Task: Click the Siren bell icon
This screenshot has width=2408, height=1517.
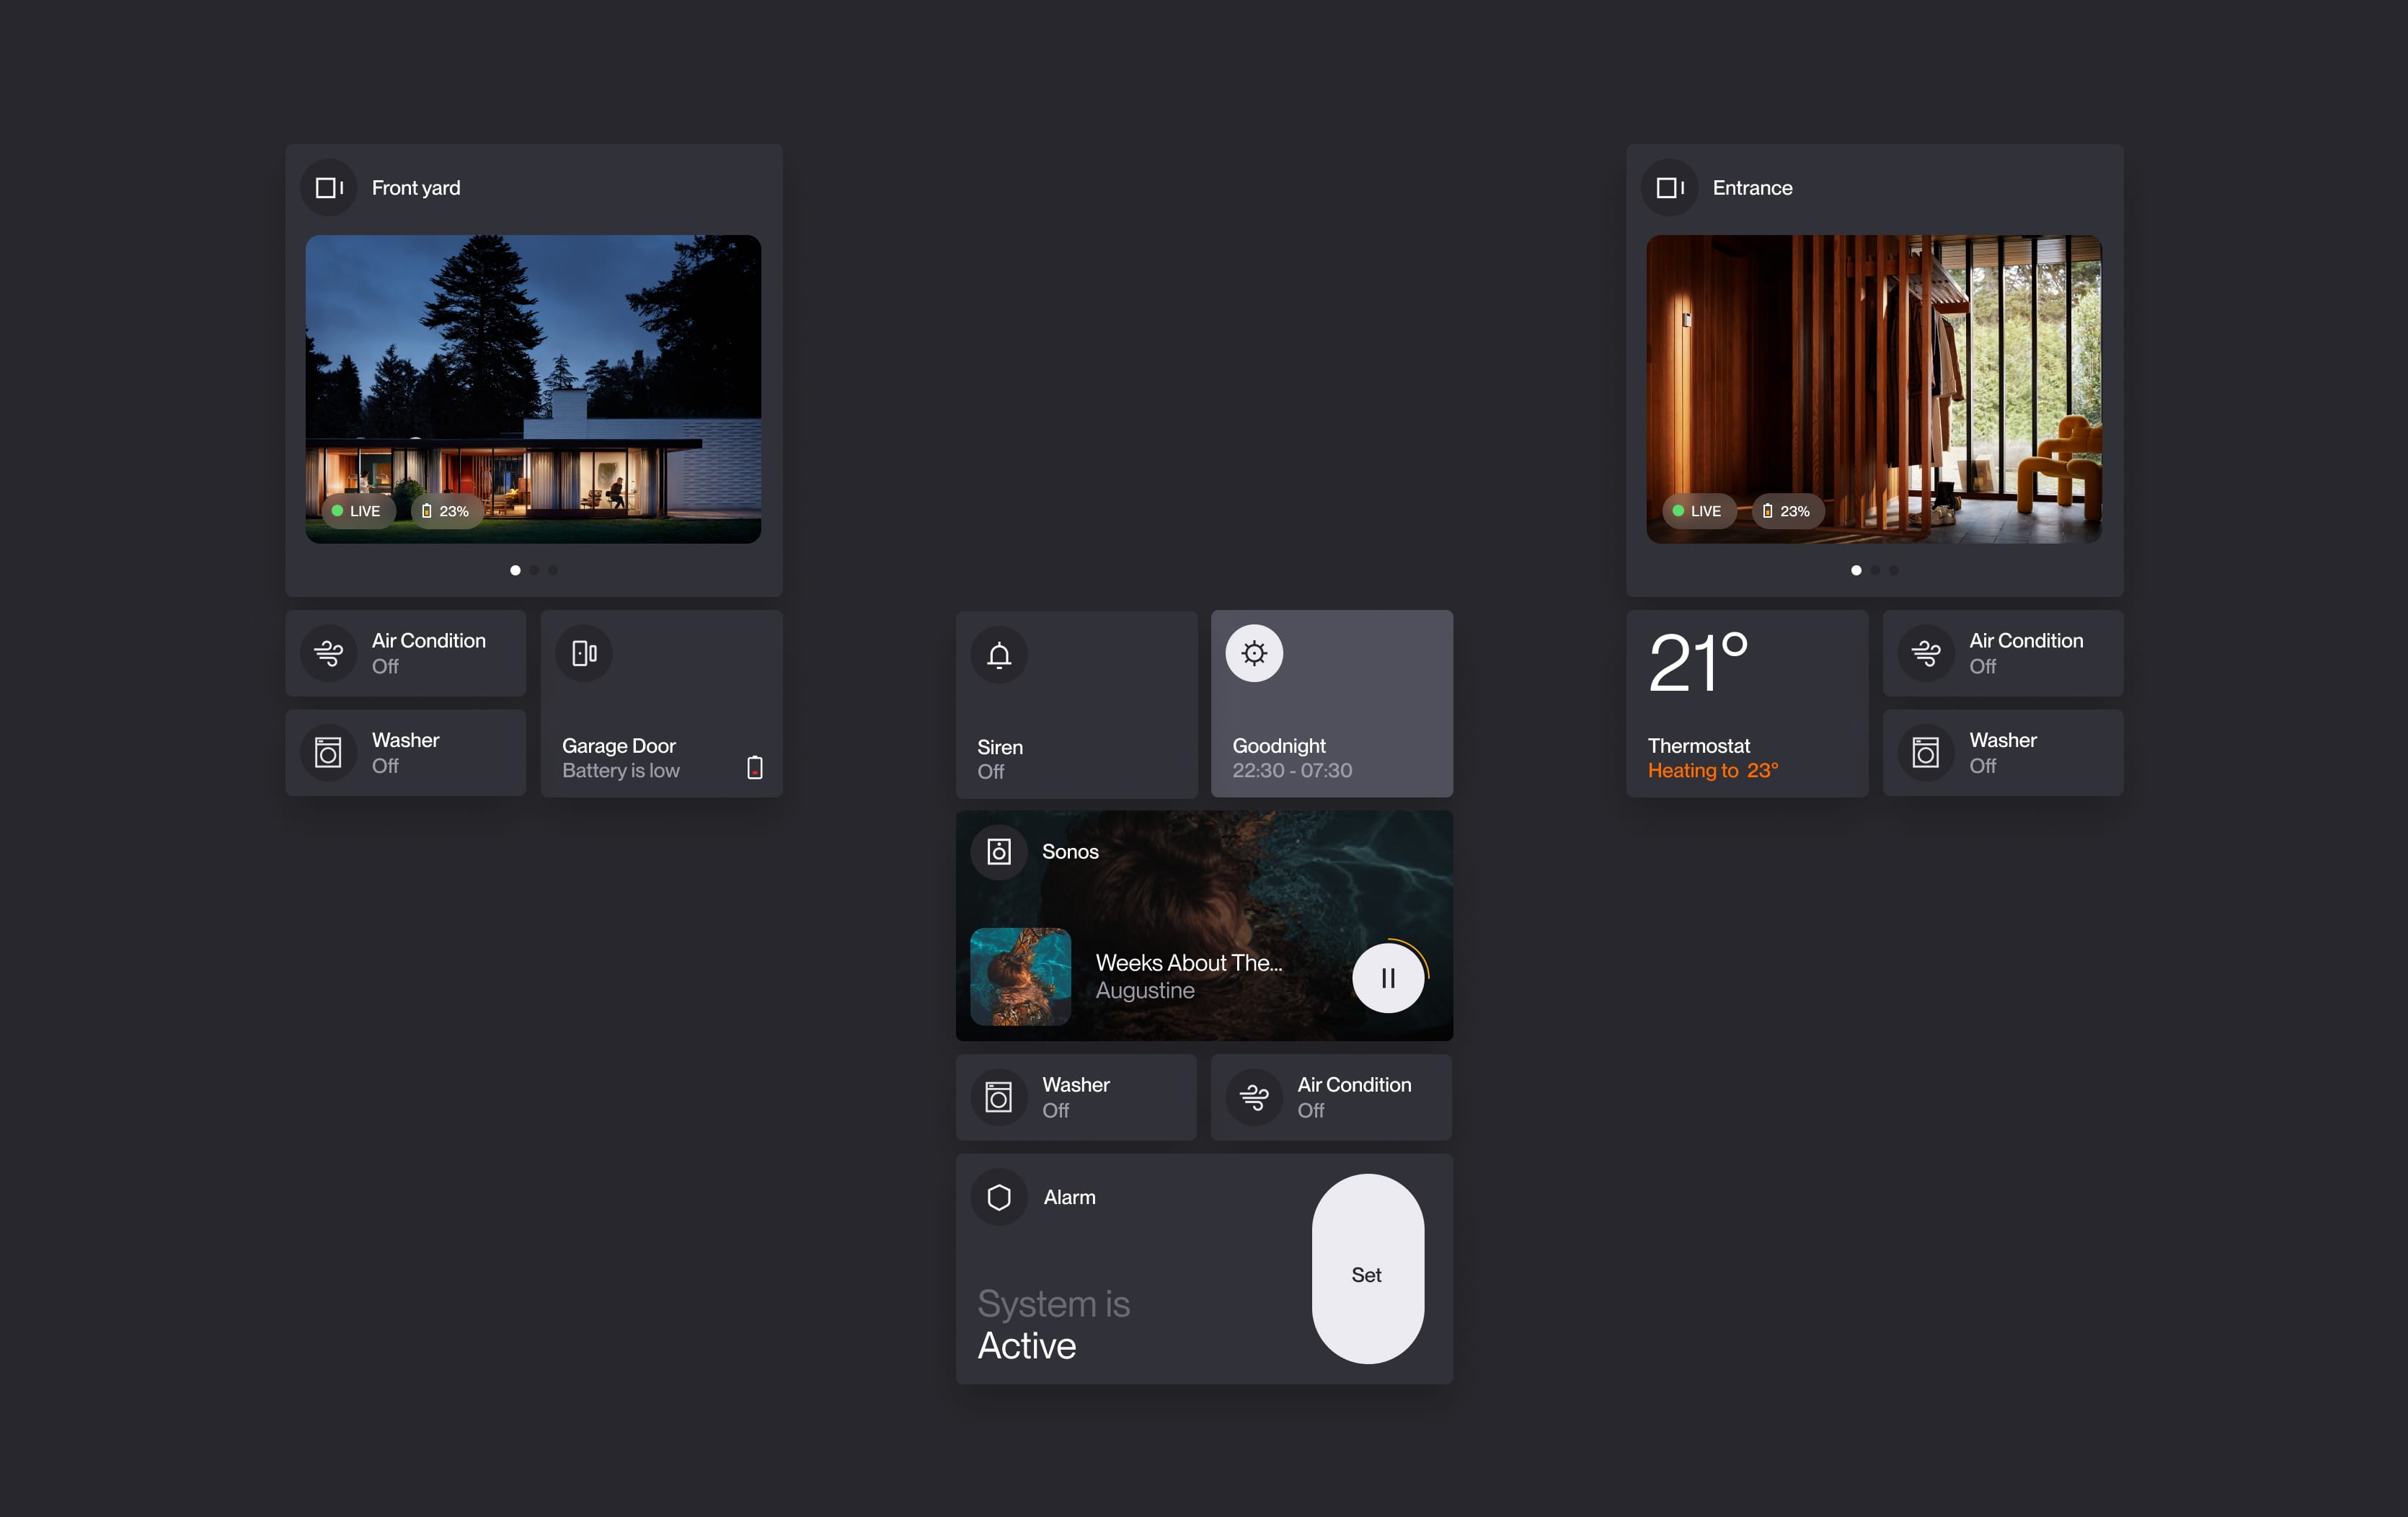Action: [999, 655]
